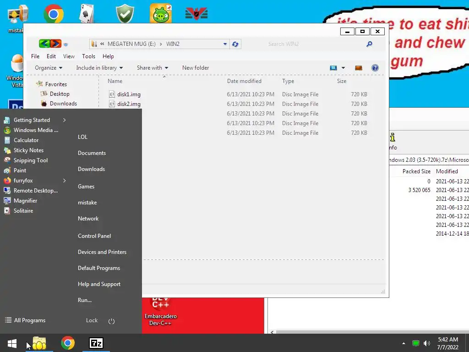
Task: Select the disk1.img file
Action: coord(129,94)
